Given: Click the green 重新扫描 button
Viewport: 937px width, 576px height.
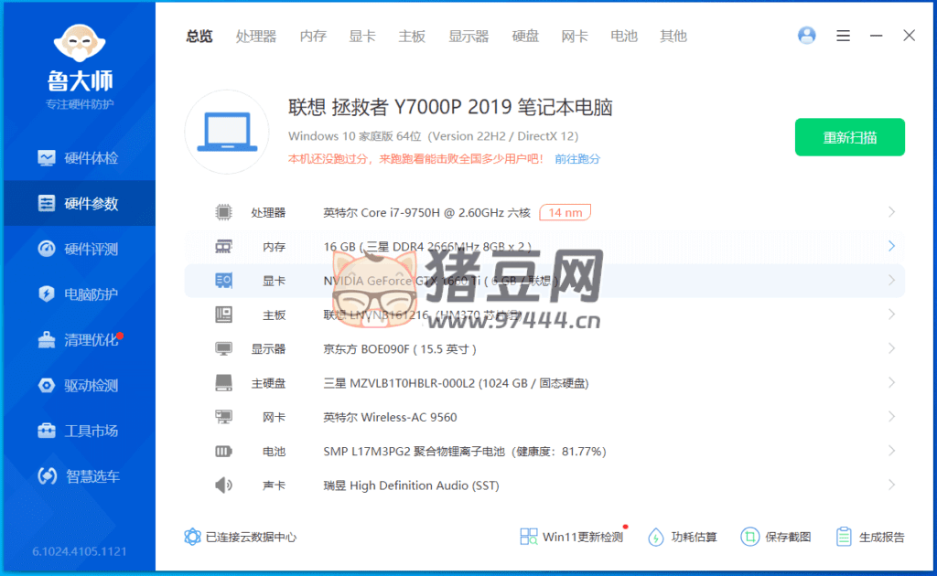Looking at the screenshot, I should [849, 137].
